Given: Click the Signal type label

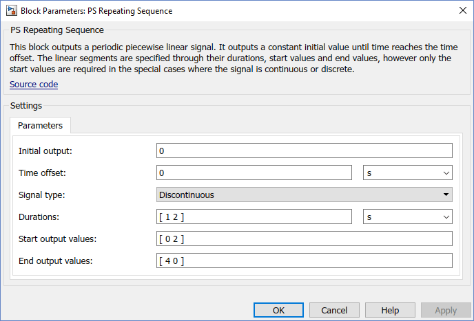Looking at the screenshot, I should tap(41, 195).
